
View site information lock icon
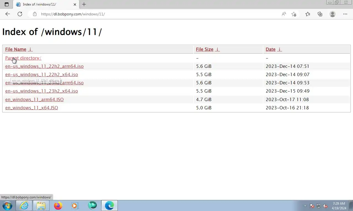[34, 14]
